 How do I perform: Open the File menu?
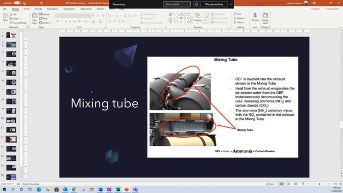5,9
